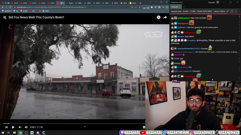Open the dashboard bookmark
The width and height of the screenshot is (241, 135).
pos(7,11)
